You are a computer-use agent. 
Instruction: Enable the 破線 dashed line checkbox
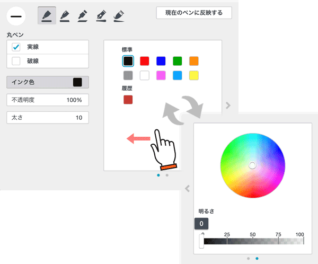pos(16,61)
